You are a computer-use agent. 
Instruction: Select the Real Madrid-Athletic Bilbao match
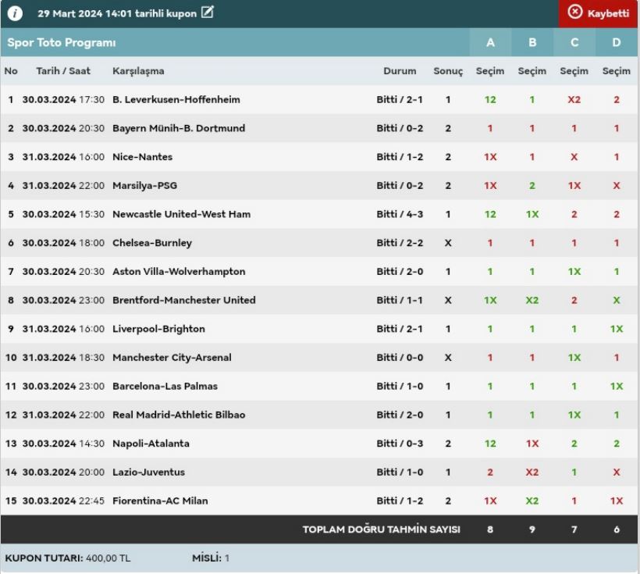tap(179, 415)
